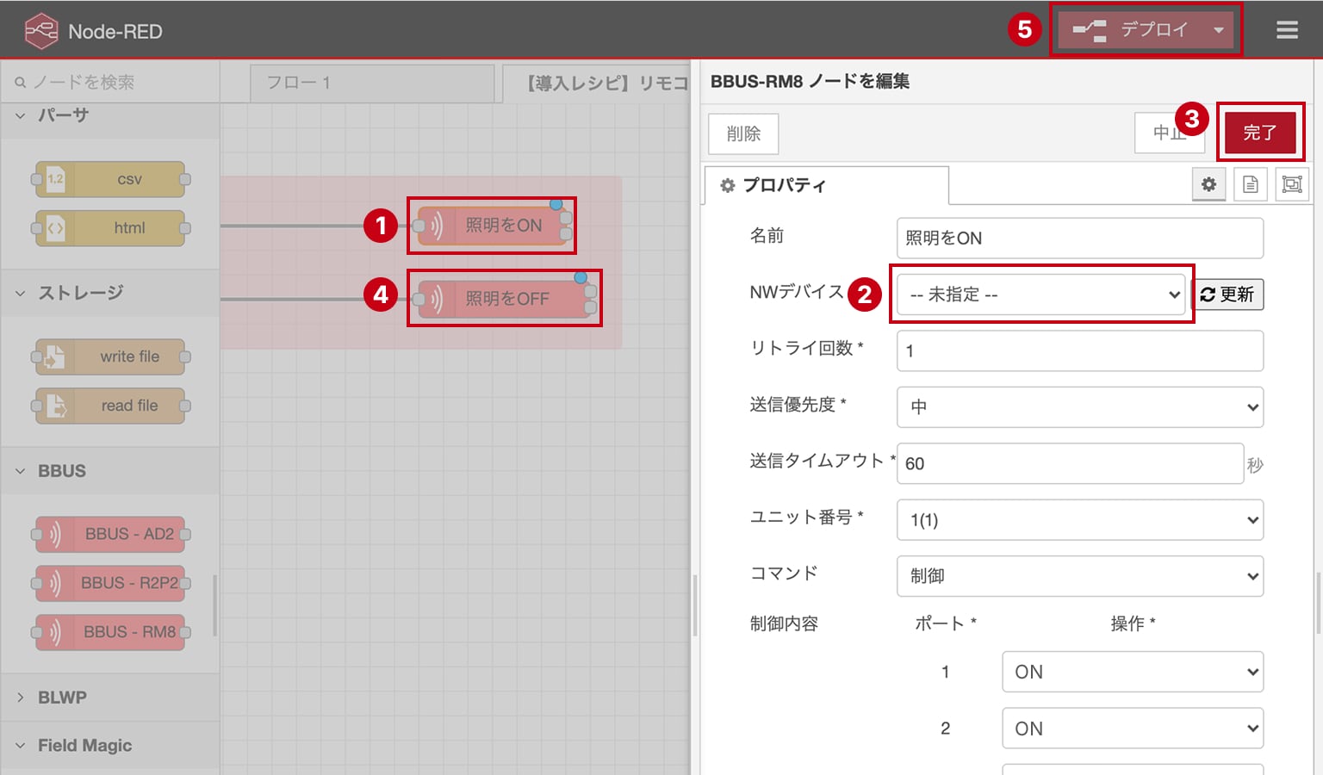
Task: Expand the BLWP palette category
Action: pos(110,697)
